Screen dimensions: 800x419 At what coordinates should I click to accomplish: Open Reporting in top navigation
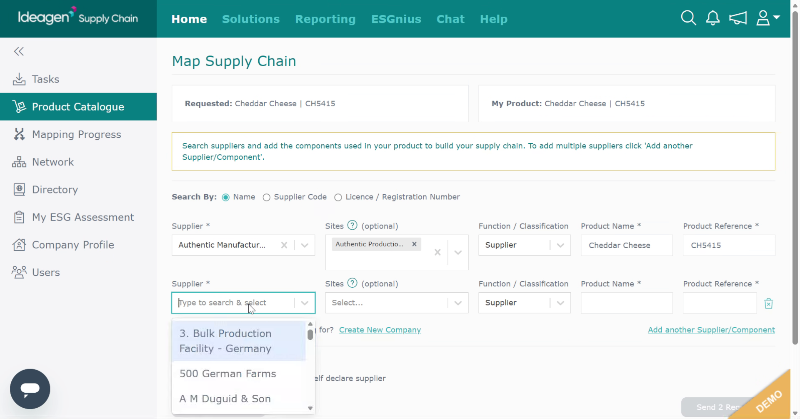point(325,19)
